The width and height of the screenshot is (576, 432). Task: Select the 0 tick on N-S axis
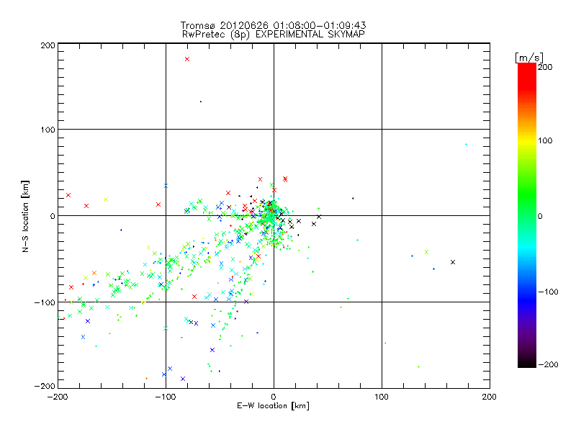click(53, 216)
